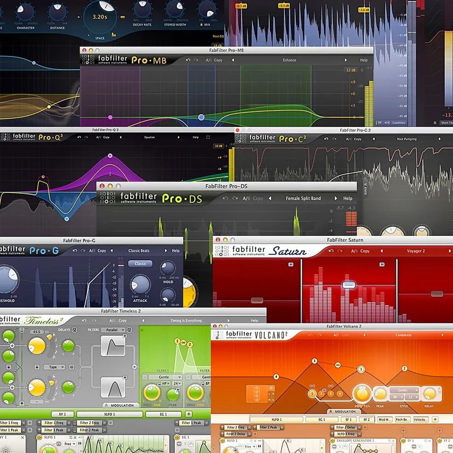Click undo icon in Pro-G window
The height and width of the screenshot is (453, 453).
(75, 251)
